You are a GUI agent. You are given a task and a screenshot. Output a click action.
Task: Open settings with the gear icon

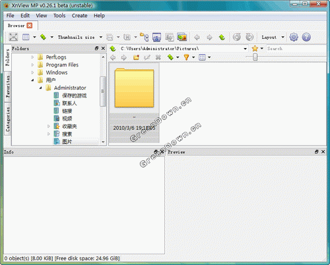point(294,37)
